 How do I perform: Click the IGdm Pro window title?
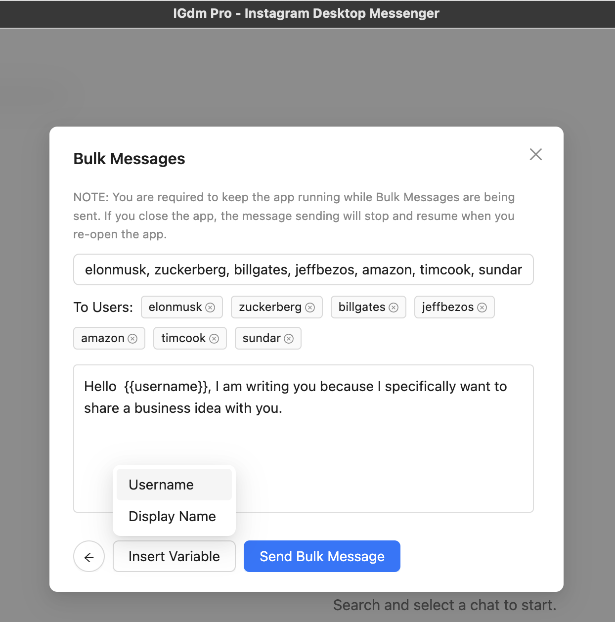[306, 13]
